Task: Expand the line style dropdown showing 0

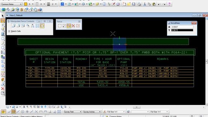Action: click(44, 4)
